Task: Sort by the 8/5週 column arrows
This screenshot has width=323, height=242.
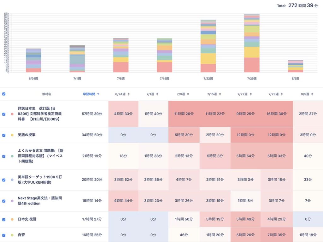Action: [x=312, y=94]
